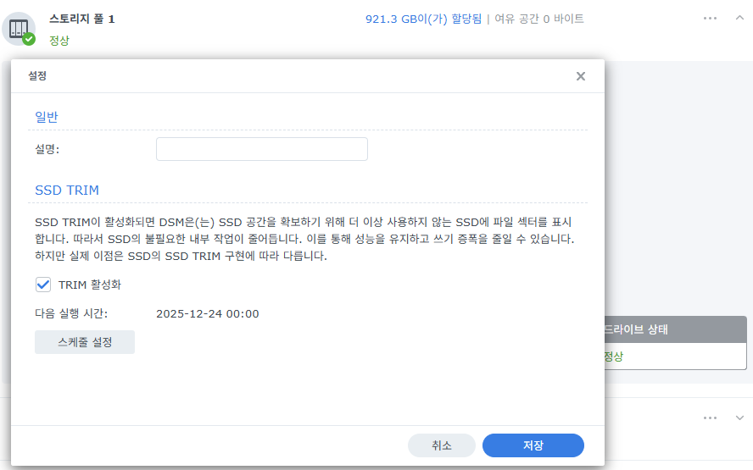Open the more options menu of the lower pool
This screenshot has width=753, height=470.
pos(710,417)
